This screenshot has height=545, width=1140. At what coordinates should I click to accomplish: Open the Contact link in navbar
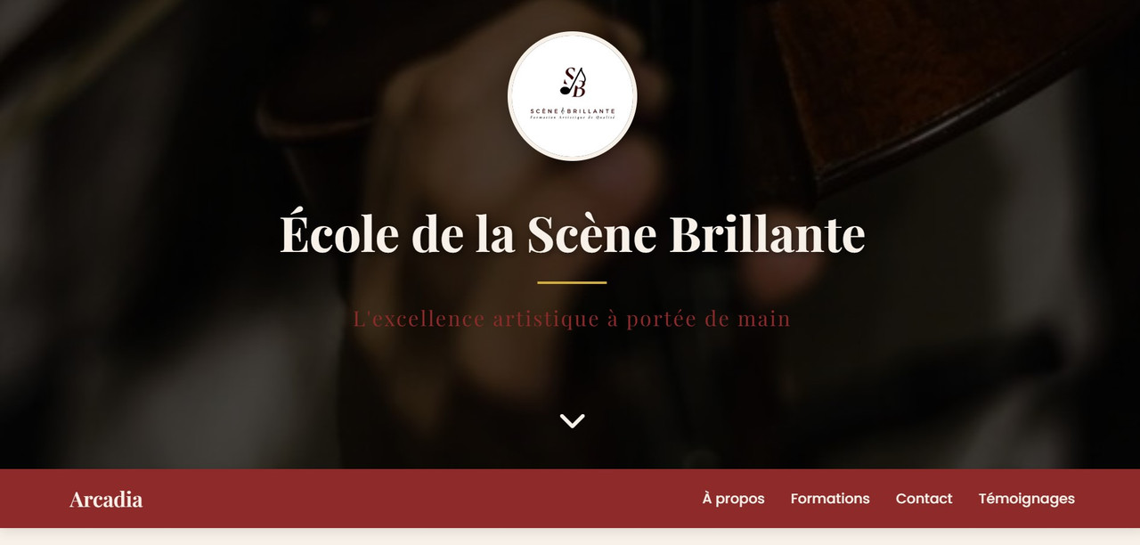click(x=924, y=499)
